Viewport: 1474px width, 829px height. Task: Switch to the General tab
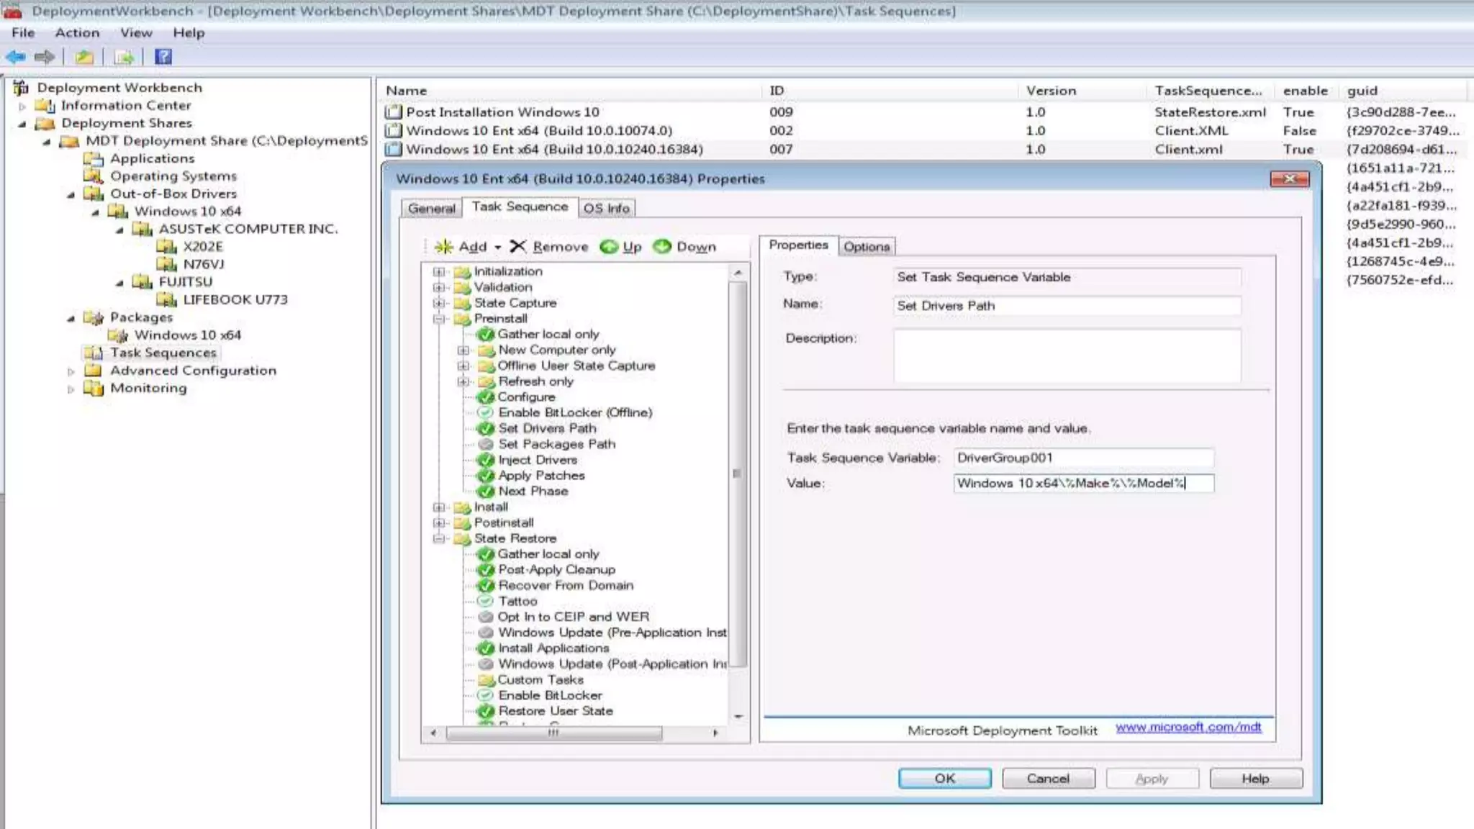click(x=432, y=209)
